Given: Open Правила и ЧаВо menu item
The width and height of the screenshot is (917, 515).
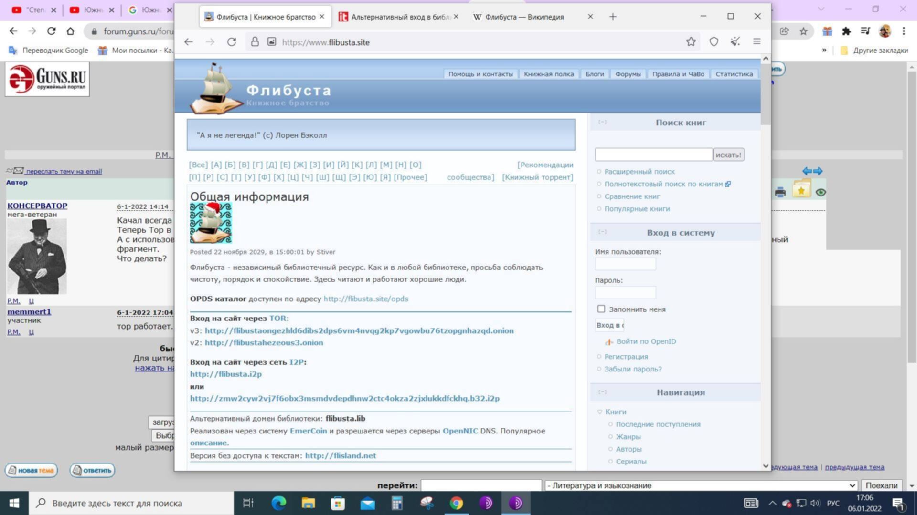Looking at the screenshot, I should [x=678, y=74].
